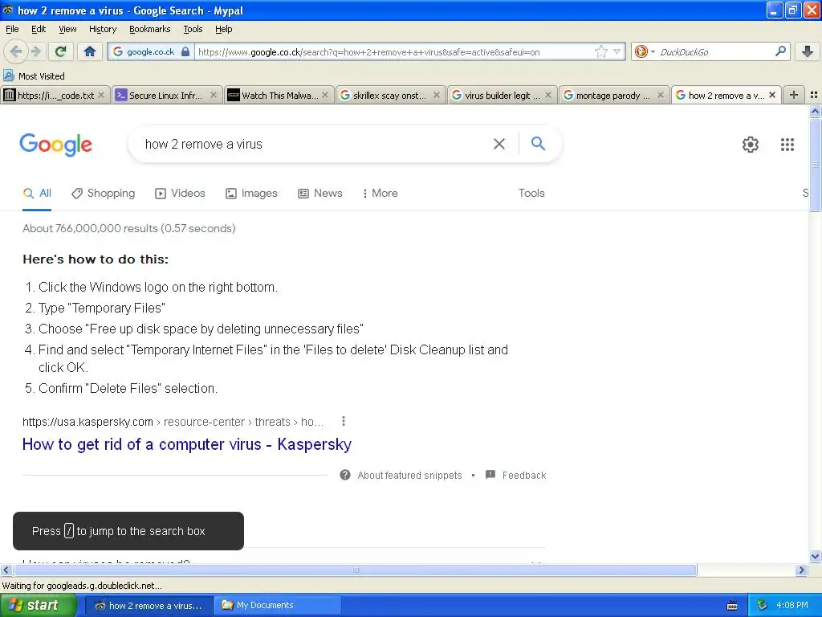Close the how 2 remove a v... tab
The width and height of the screenshot is (822, 617).
(x=772, y=95)
